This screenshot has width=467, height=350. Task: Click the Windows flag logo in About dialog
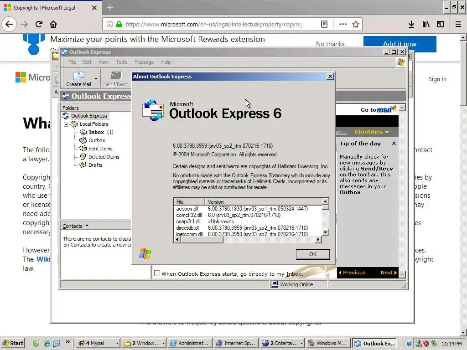[145, 253]
